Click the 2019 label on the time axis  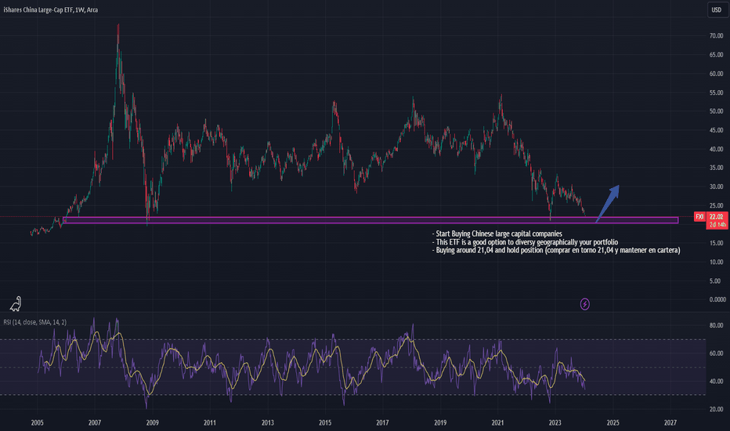(x=440, y=422)
